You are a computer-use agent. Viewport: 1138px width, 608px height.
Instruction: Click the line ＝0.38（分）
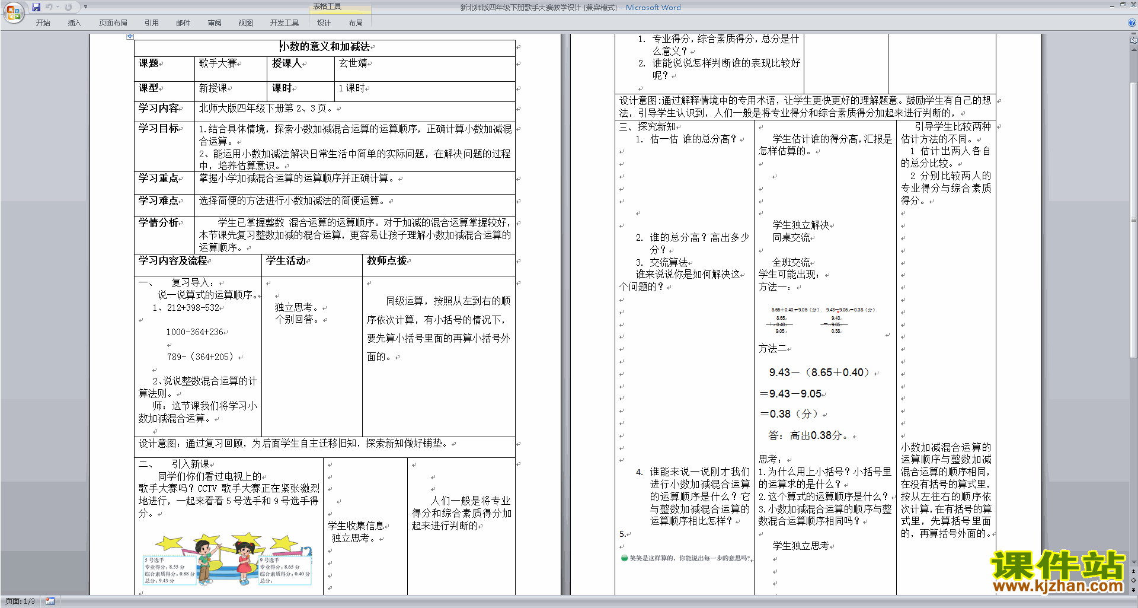pos(789,414)
